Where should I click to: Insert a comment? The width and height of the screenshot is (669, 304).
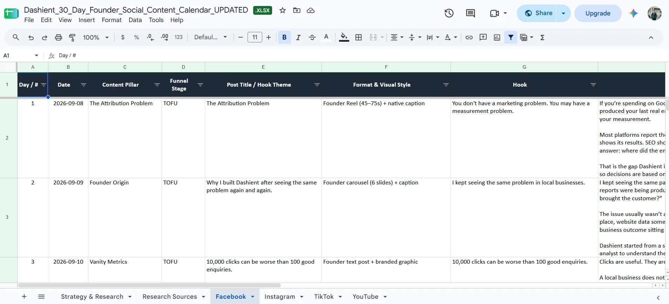pos(483,37)
